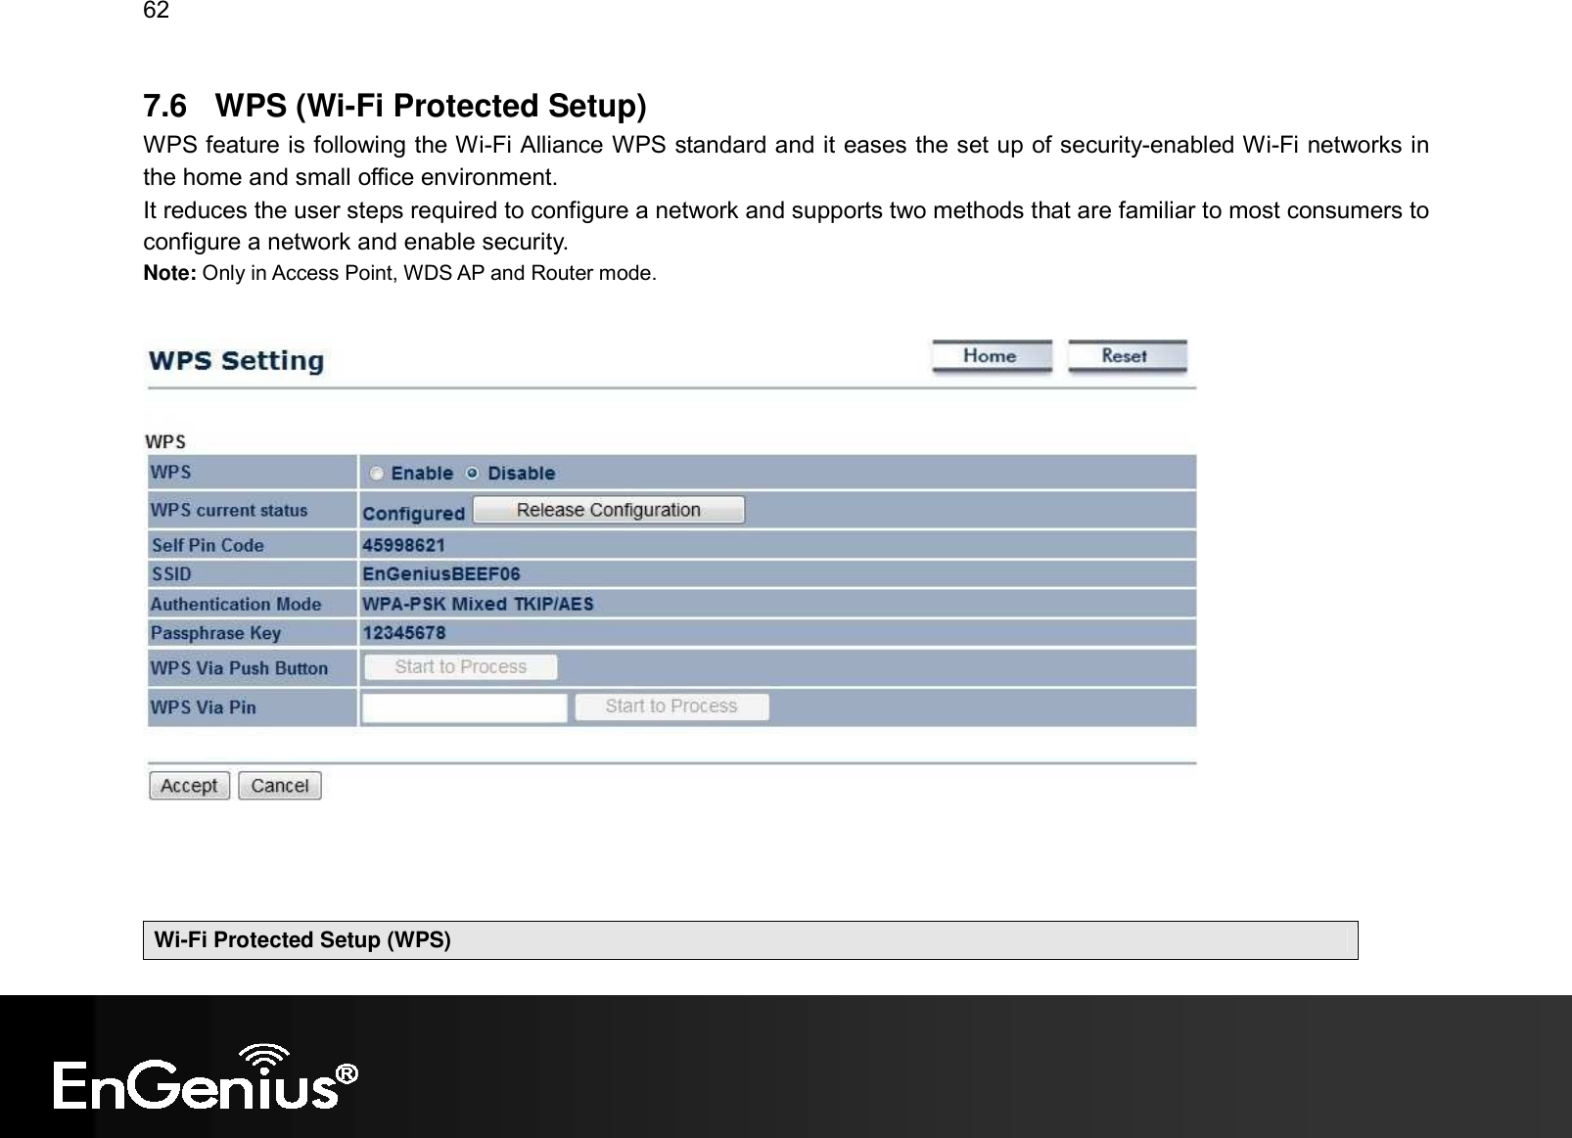Click the Self Pin Code label
1572x1138 pixels.
[208, 545]
